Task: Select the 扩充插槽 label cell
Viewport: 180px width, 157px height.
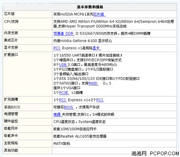Action: point(28,100)
